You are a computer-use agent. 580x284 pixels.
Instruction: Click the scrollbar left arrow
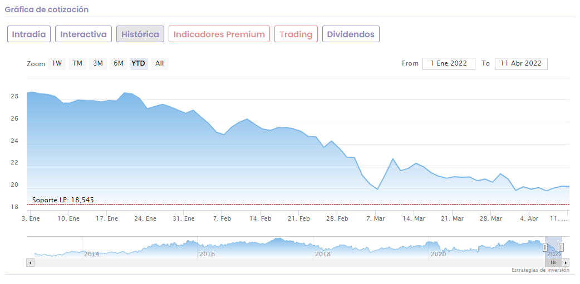30,262
